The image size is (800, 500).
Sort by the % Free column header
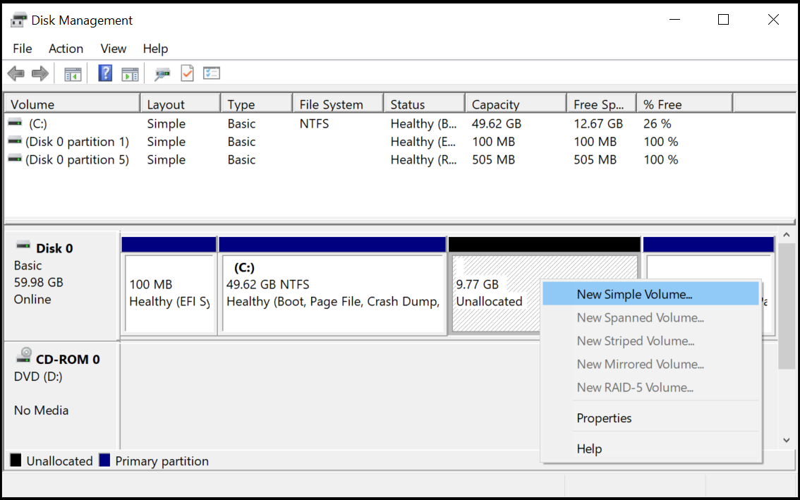coord(685,104)
